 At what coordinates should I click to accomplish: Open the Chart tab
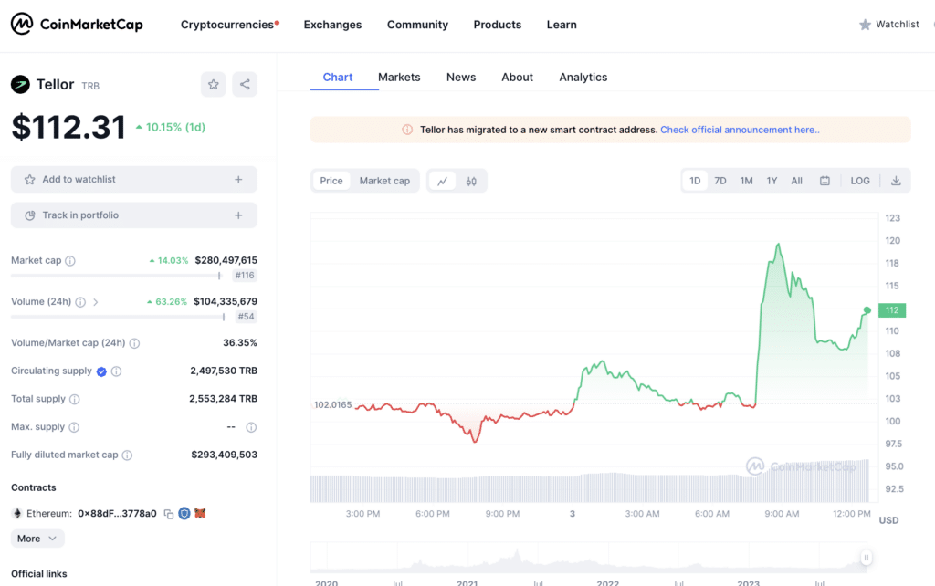tap(338, 77)
